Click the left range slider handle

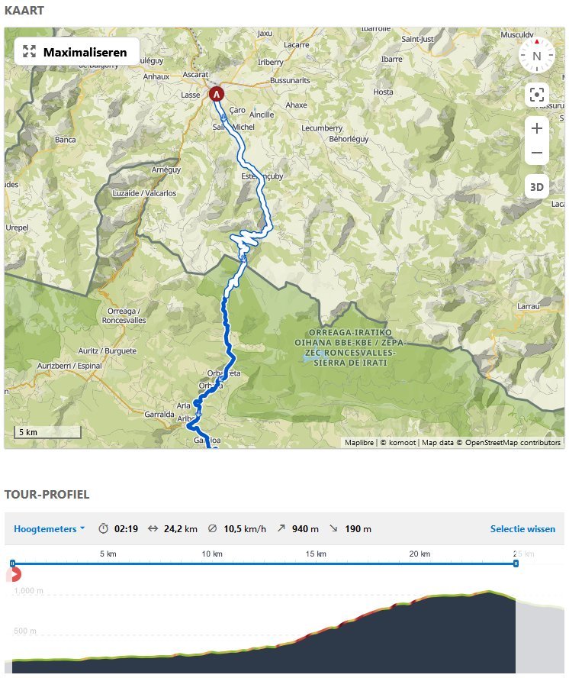(12, 563)
